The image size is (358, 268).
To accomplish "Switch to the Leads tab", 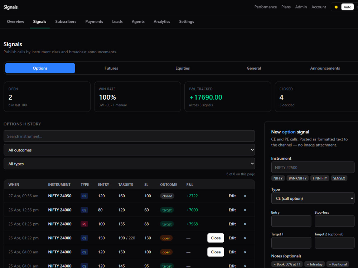I will 117,21.
